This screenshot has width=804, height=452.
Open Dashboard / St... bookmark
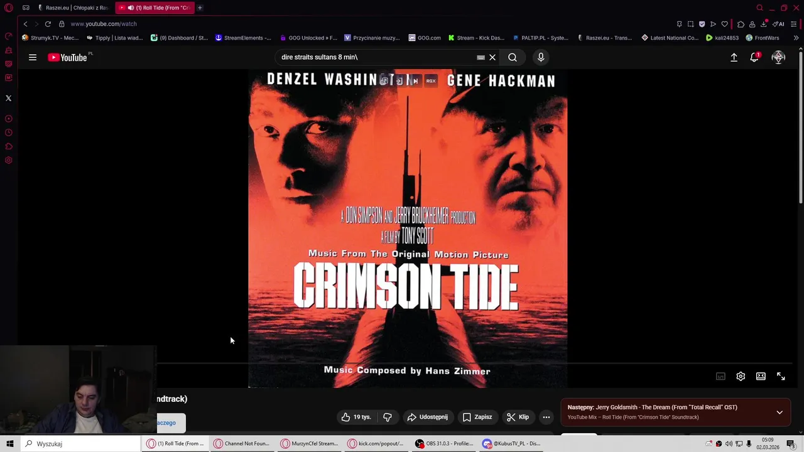coord(179,38)
